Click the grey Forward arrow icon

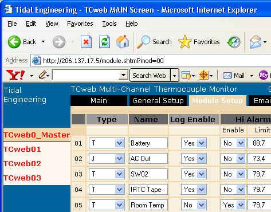click(59, 42)
